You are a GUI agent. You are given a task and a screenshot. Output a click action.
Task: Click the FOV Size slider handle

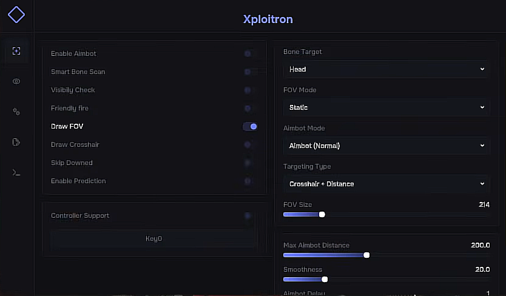point(322,215)
